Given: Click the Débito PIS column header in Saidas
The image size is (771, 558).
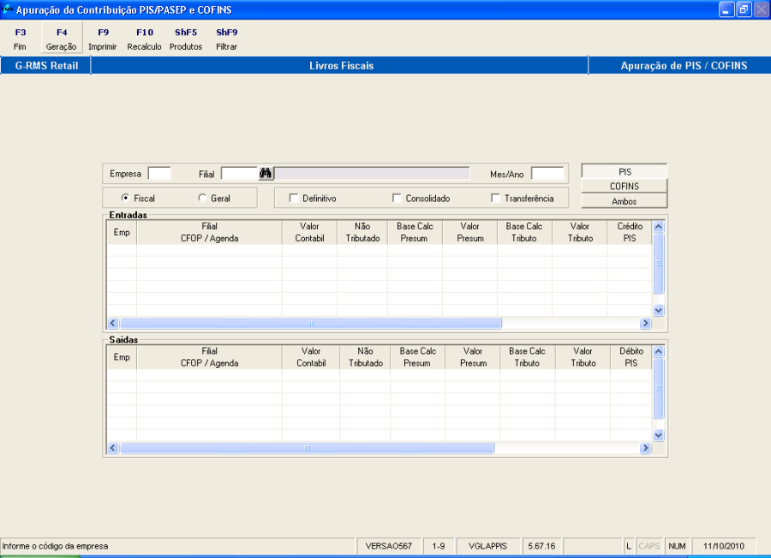Looking at the screenshot, I should [631, 357].
